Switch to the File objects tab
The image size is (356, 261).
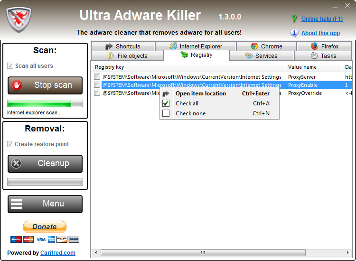point(127,56)
